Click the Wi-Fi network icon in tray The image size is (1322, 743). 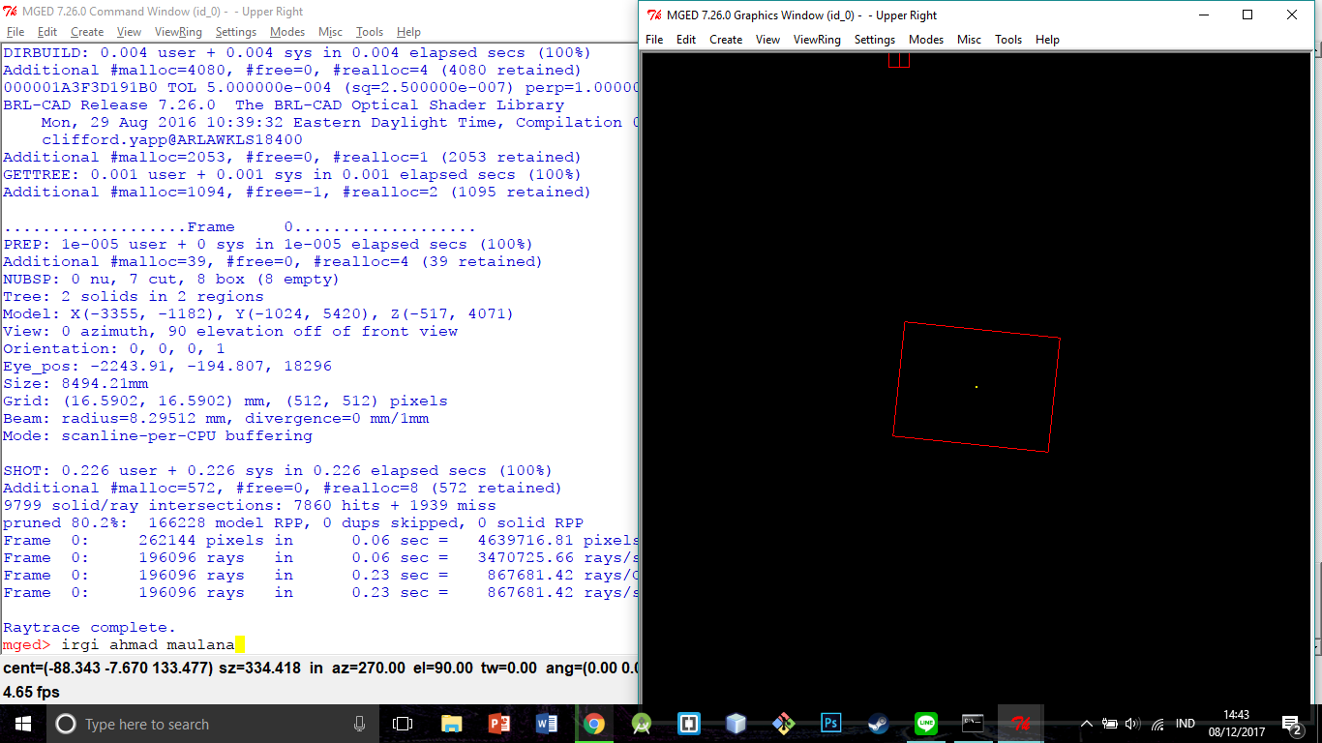[x=1157, y=724]
